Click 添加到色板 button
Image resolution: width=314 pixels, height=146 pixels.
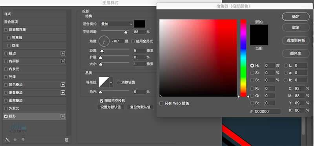point(296,40)
